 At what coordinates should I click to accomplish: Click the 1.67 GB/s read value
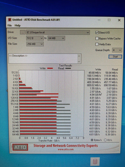112,88
